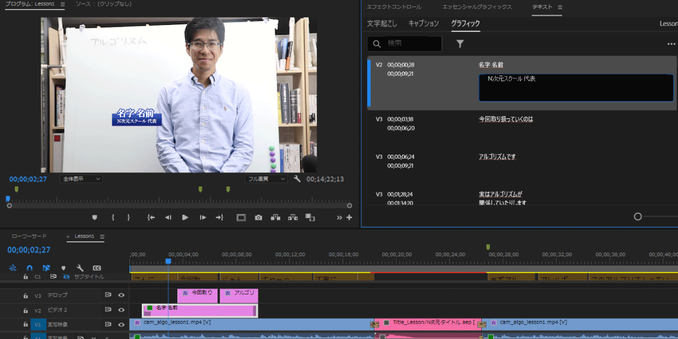Open the Program monitor wrench settings

point(297,179)
